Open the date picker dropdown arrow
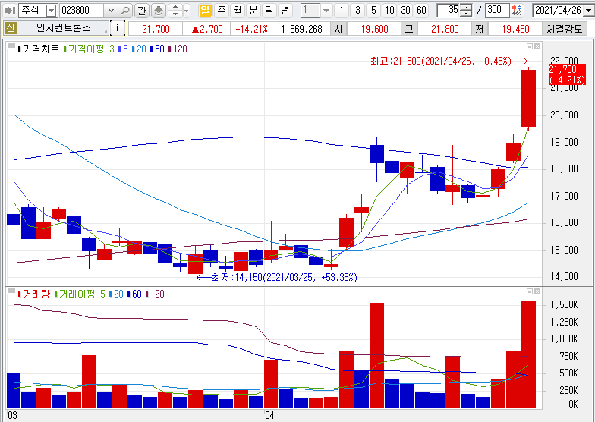Screen dimensions: 595x422 (589, 11)
